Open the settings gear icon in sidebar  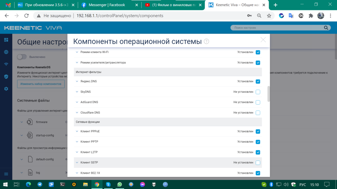(6, 89)
